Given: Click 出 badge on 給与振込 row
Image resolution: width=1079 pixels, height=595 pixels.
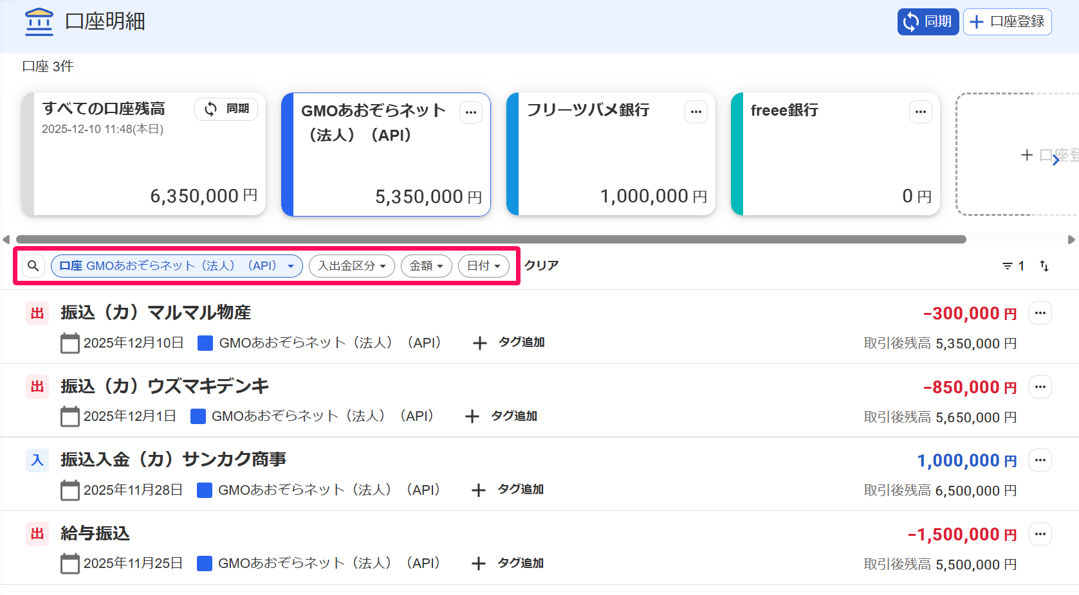Looking at the screenshot, I should [37, 534].
